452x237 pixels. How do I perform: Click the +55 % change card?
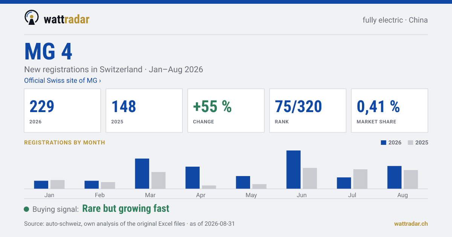[x=226, y=111]
